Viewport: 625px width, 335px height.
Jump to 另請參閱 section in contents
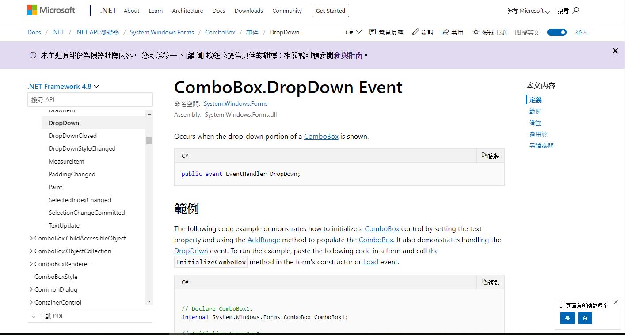pos(541,146)
